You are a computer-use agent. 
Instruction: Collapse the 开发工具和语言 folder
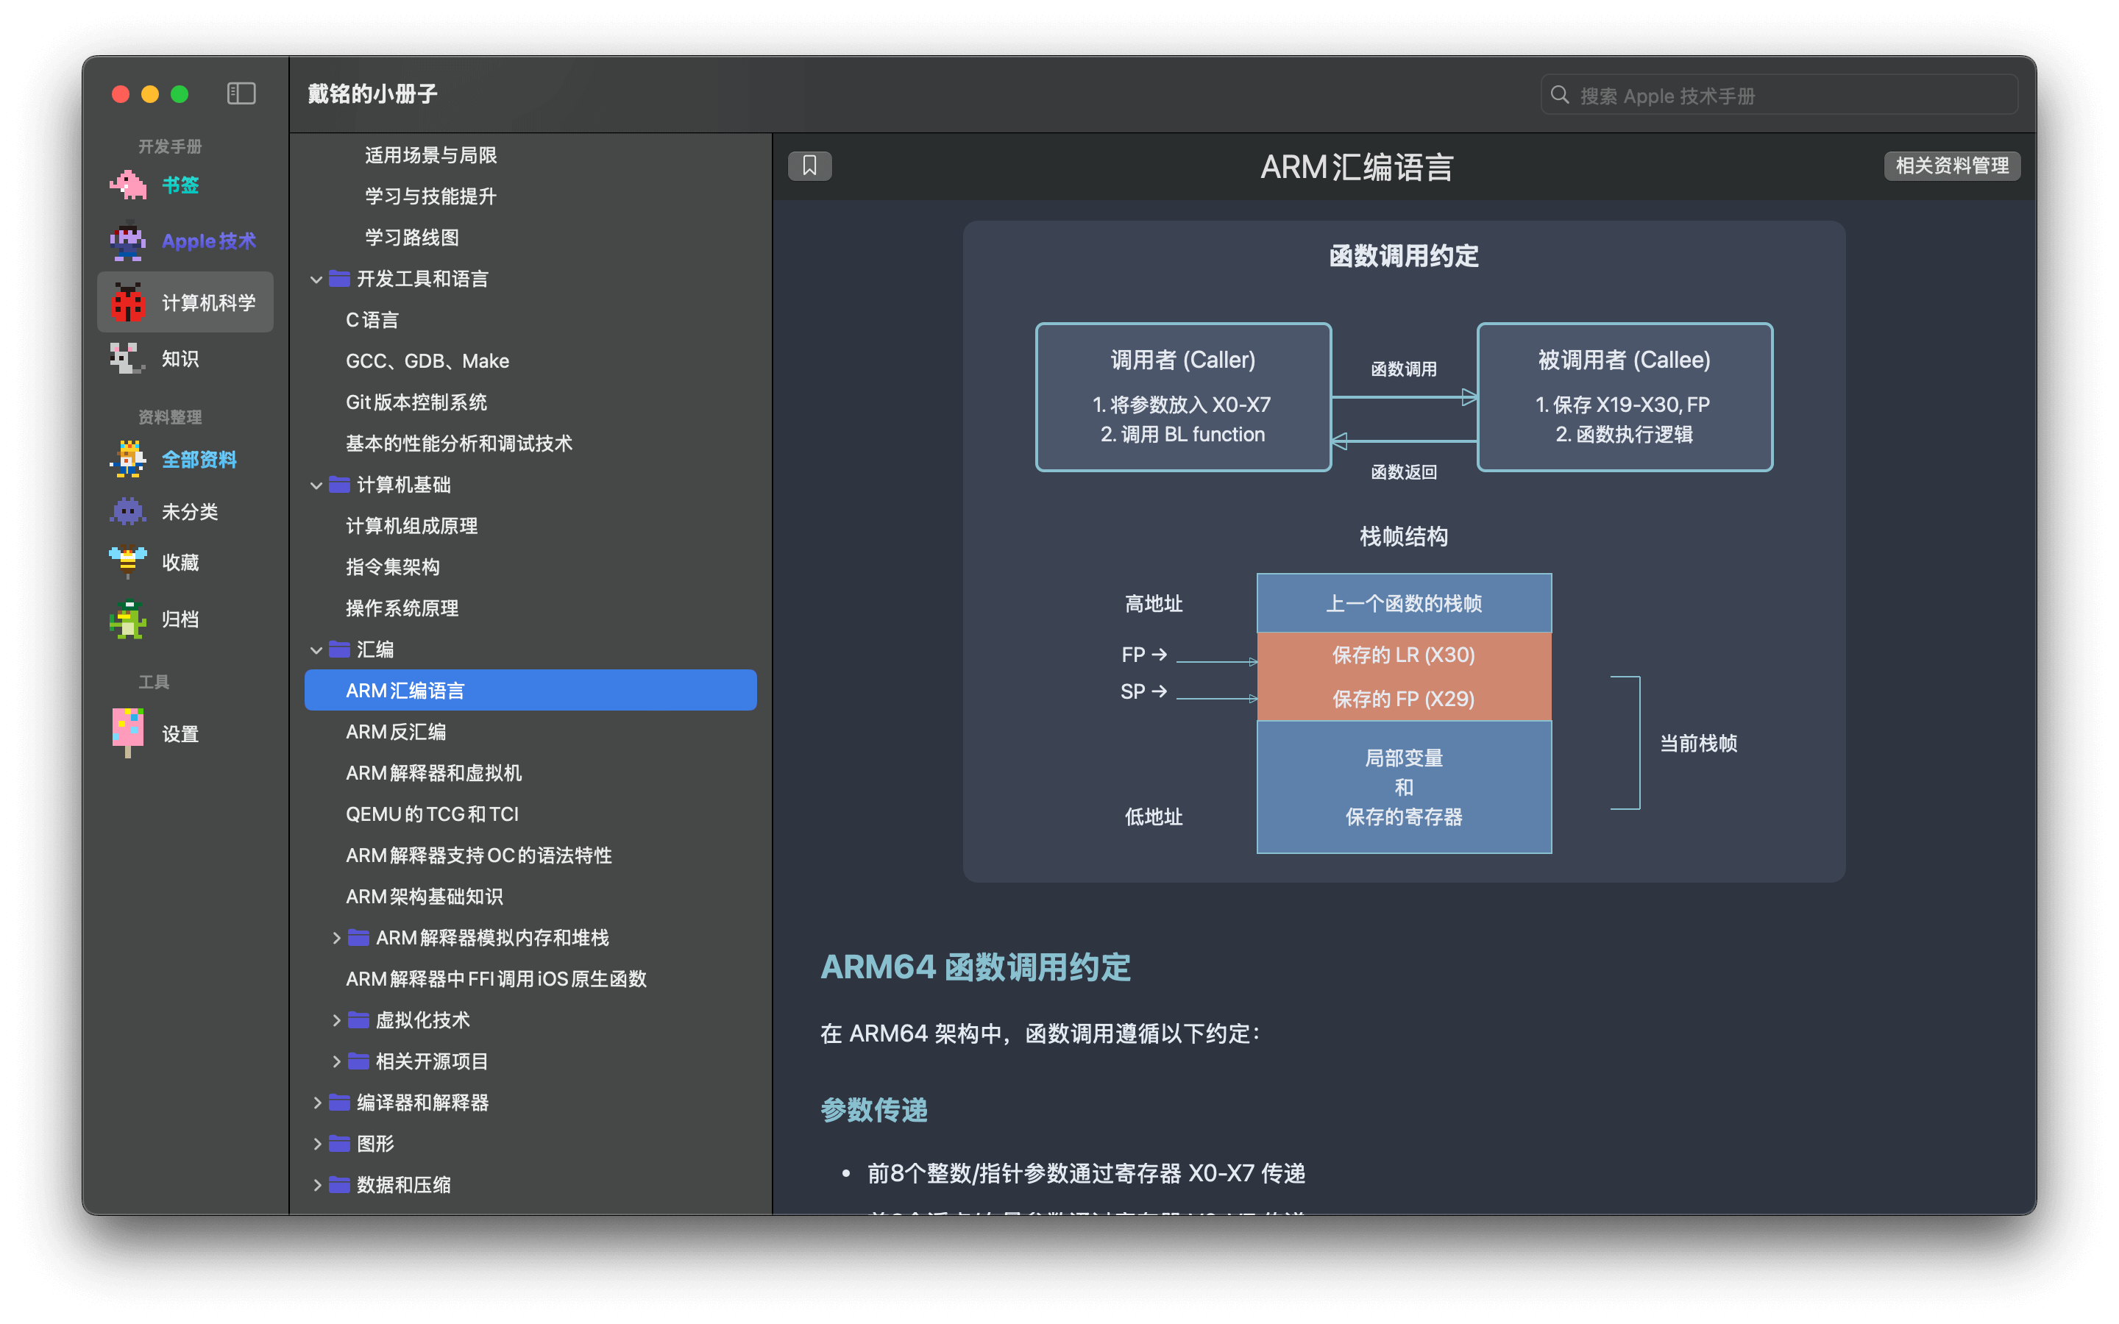[x=316, y=280]
